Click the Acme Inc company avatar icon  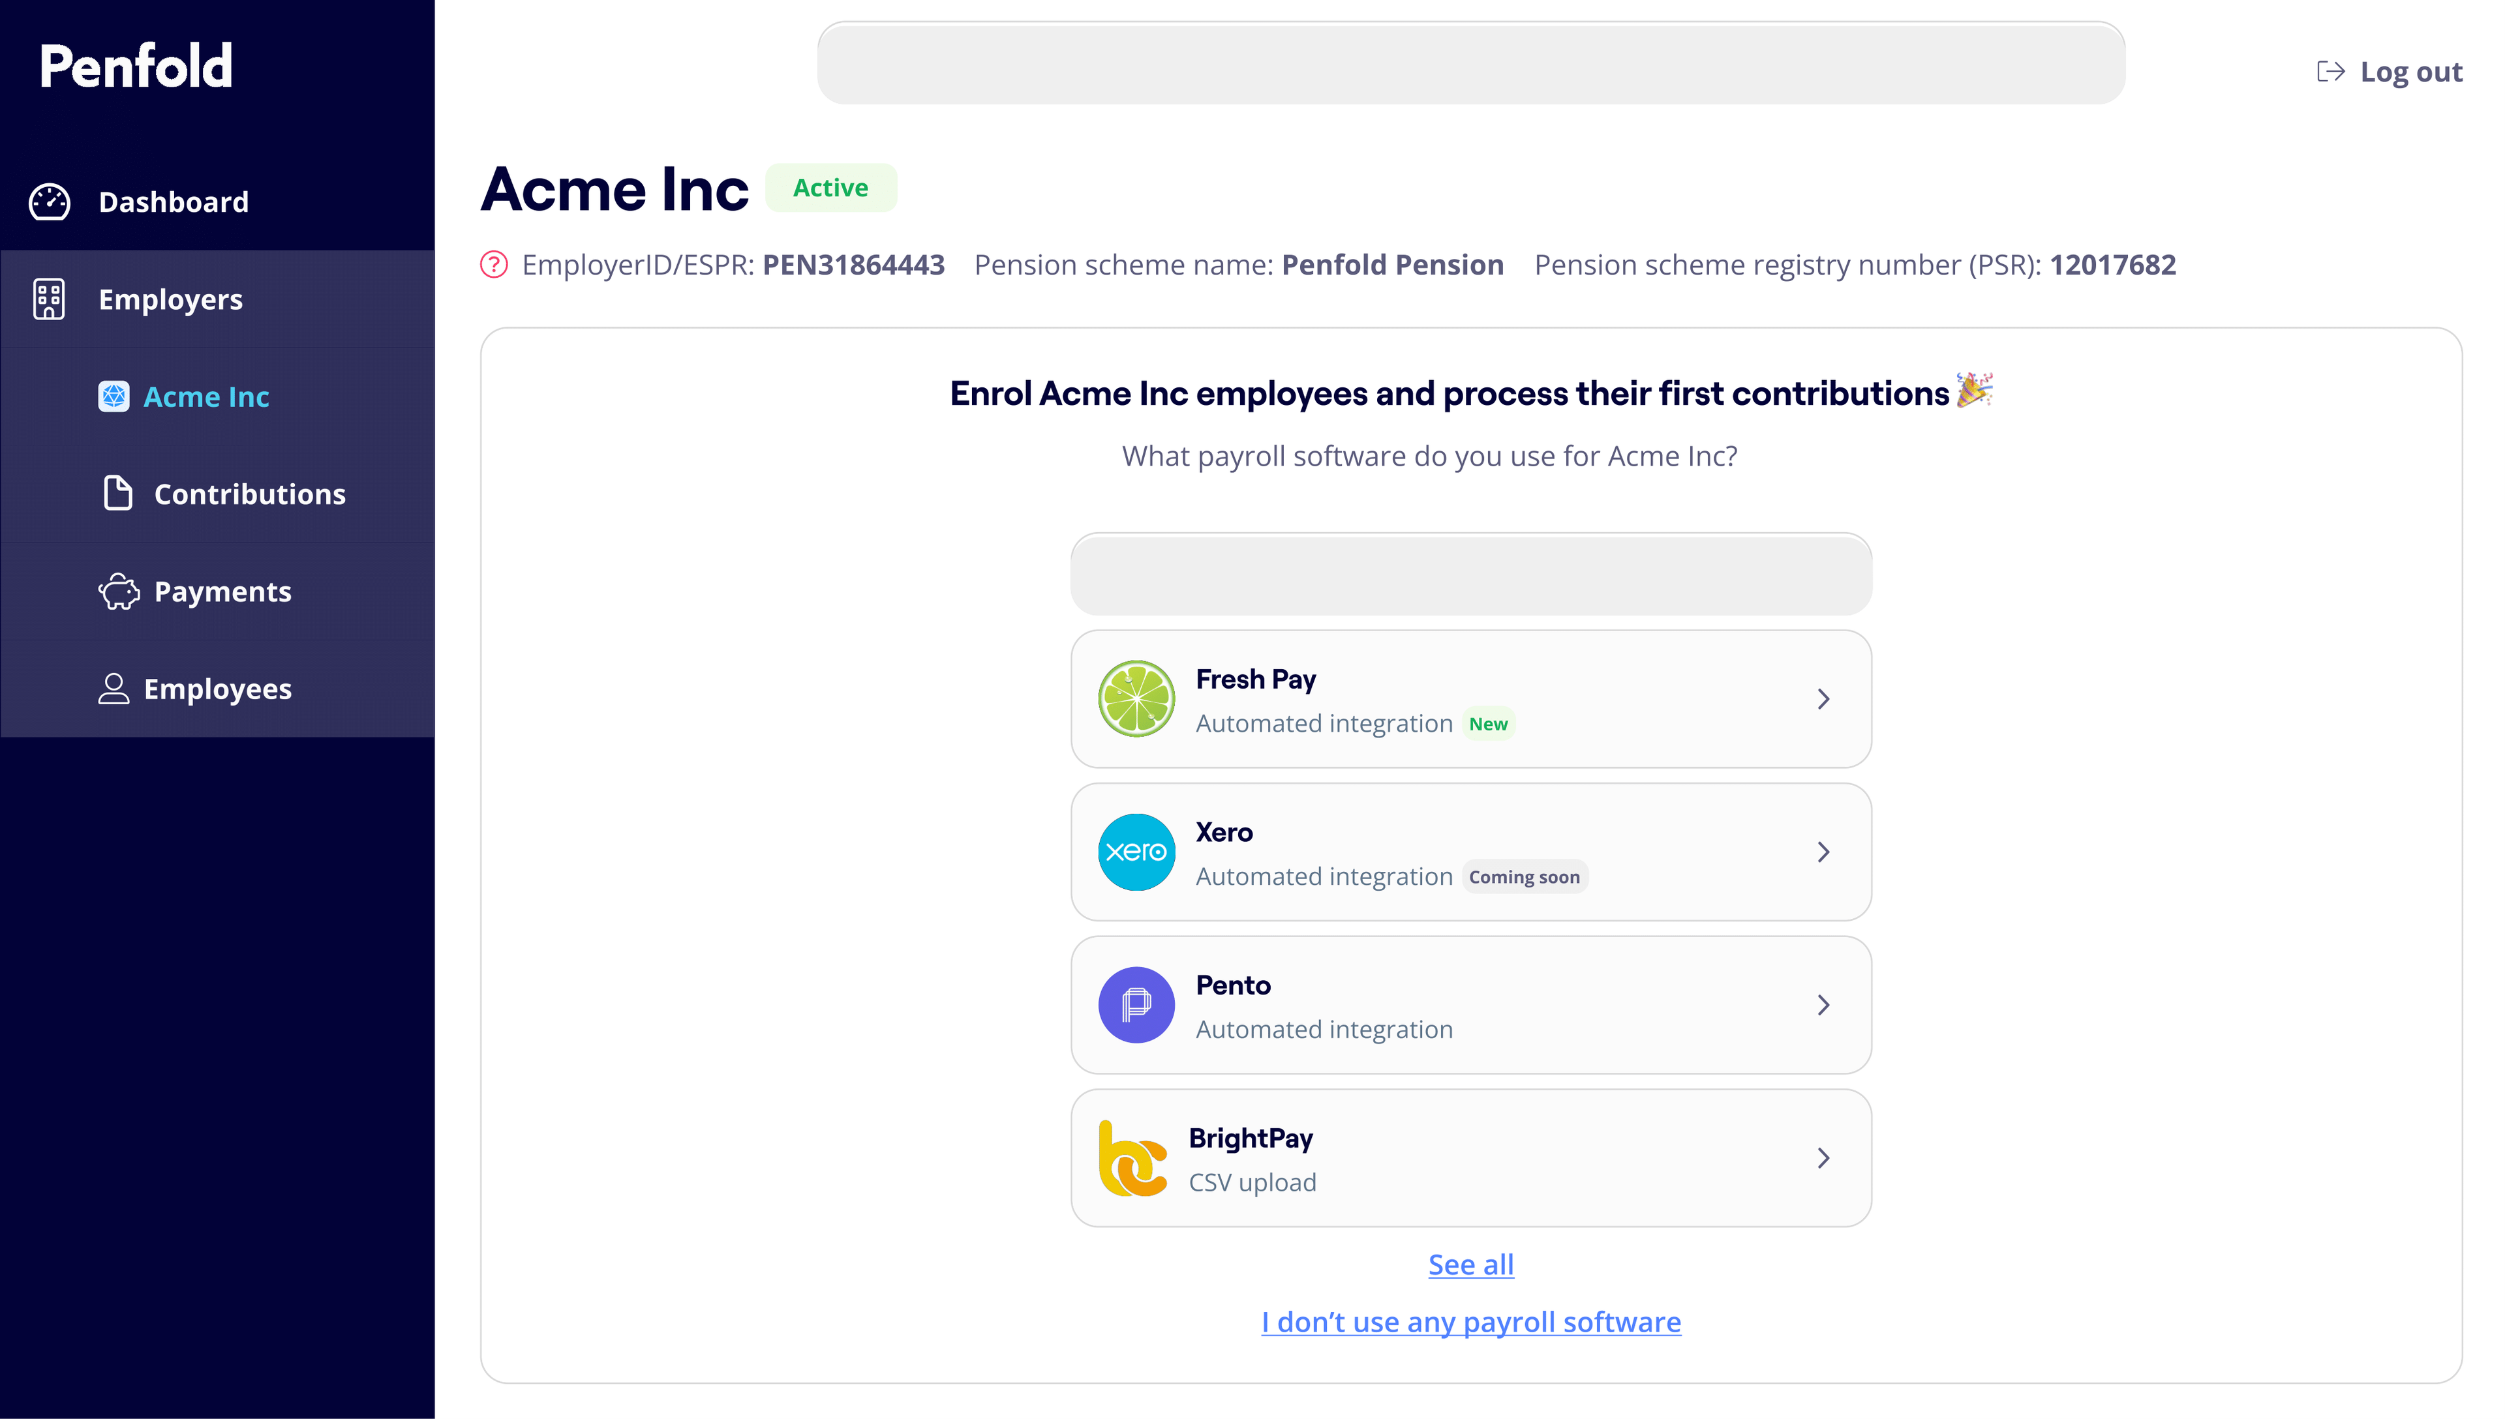114,396
